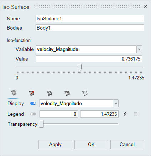Image resolution: width=151 pixels, height=156 pixels.
Task: Enable the Legend toggle switch
Action: (x=33, y=114)
